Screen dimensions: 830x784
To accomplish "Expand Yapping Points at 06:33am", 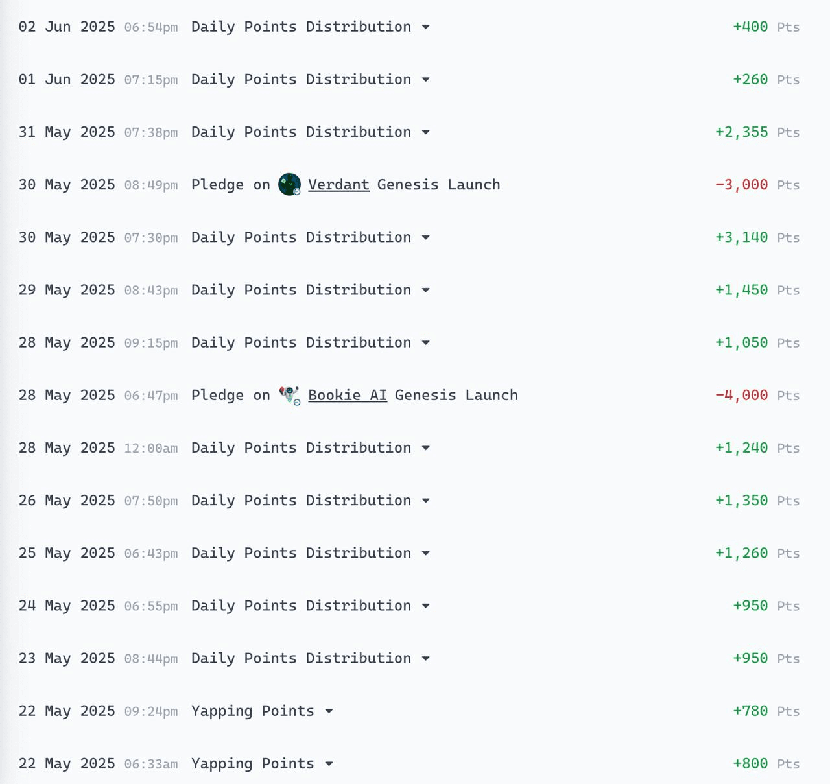I will [329, 764].
